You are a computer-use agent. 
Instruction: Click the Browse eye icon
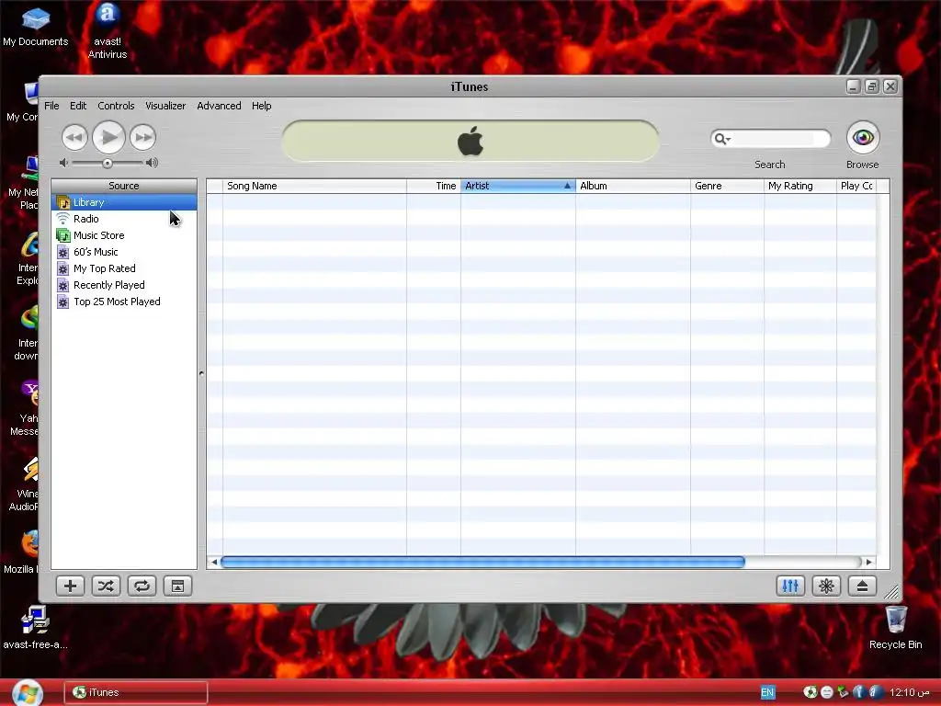coord(863,138)
